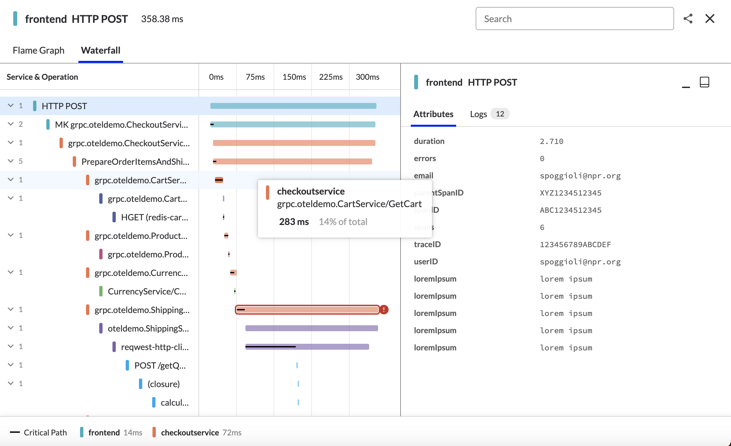Click the oteldemo.ShippingS purple span bar
The image size is (731, 446).
click(311, 328)
